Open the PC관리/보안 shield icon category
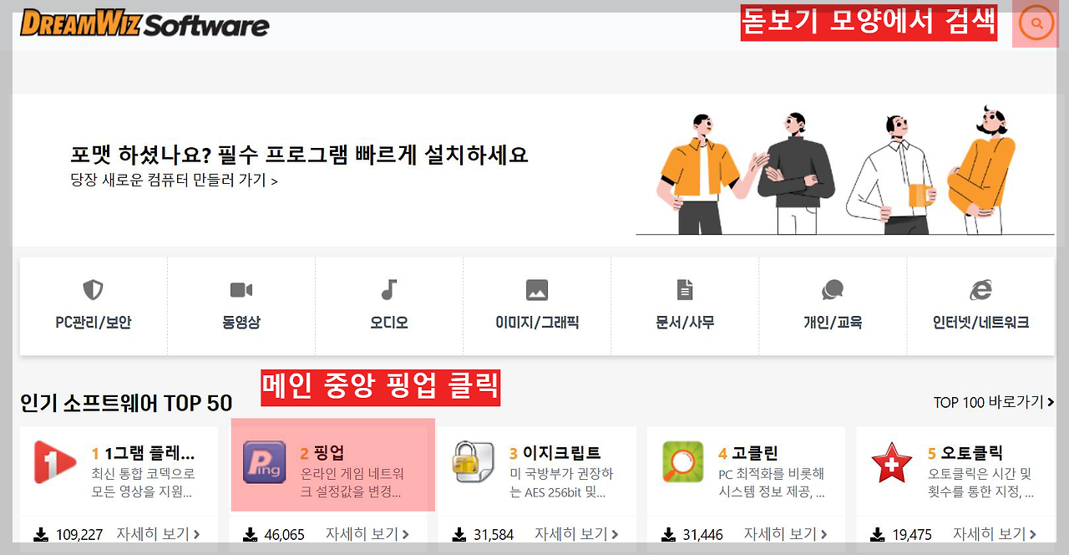The width and height of the screenshot is (1069, 555). pos(93,290)
